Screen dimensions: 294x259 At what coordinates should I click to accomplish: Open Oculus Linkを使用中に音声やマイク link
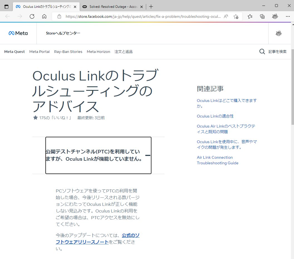(x=227, y=145)
